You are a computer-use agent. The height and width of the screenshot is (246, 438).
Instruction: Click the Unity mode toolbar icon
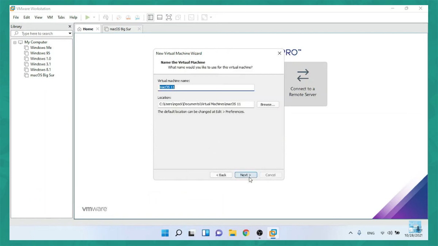coord(178,17)
